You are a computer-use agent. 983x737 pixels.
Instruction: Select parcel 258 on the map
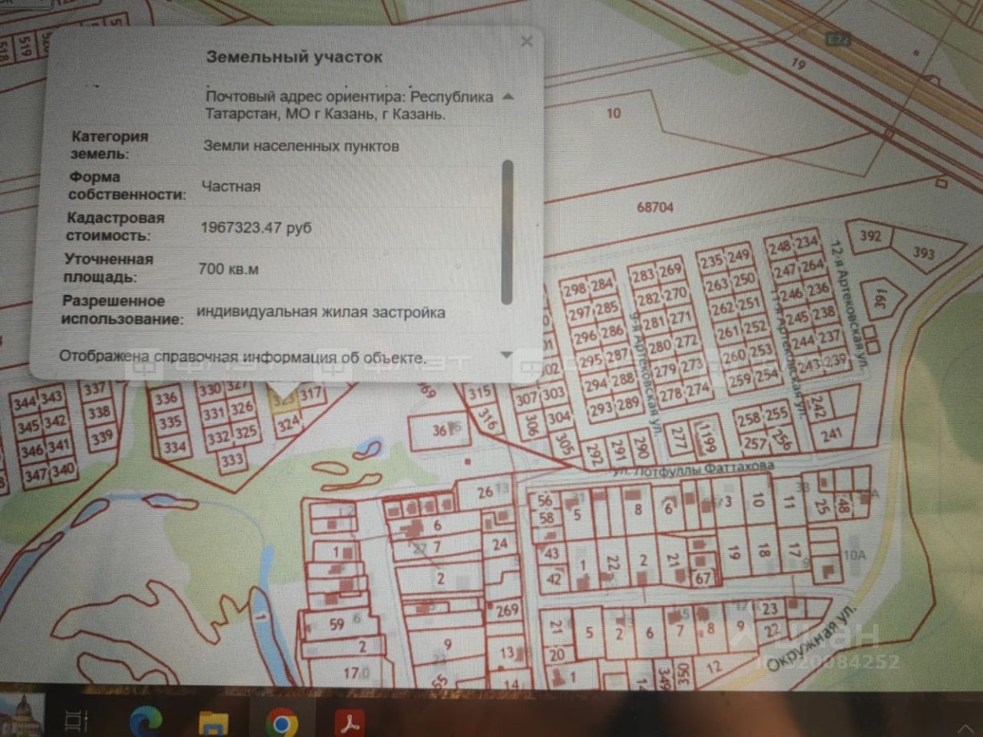pos(749,419)
